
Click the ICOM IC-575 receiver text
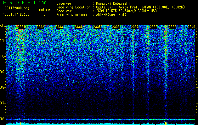126,11
